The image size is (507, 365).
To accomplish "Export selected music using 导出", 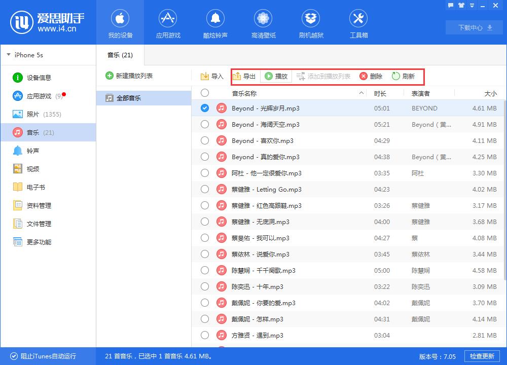I will (245, 77).
